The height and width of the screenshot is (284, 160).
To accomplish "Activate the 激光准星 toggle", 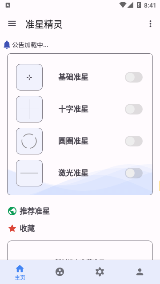I will point(134,173).
